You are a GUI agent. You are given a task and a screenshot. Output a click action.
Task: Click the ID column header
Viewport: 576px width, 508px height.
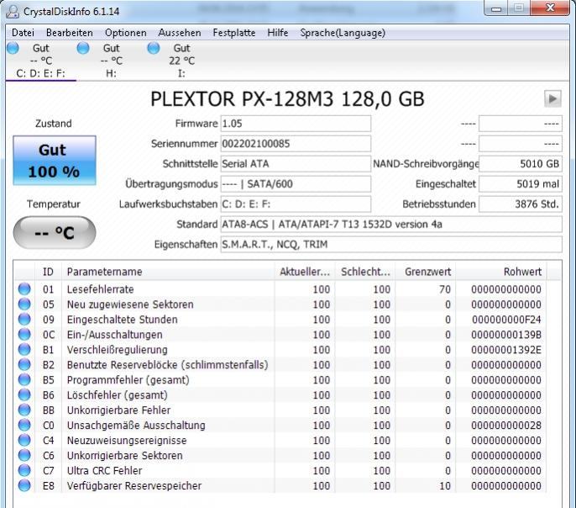coord(48,272)
